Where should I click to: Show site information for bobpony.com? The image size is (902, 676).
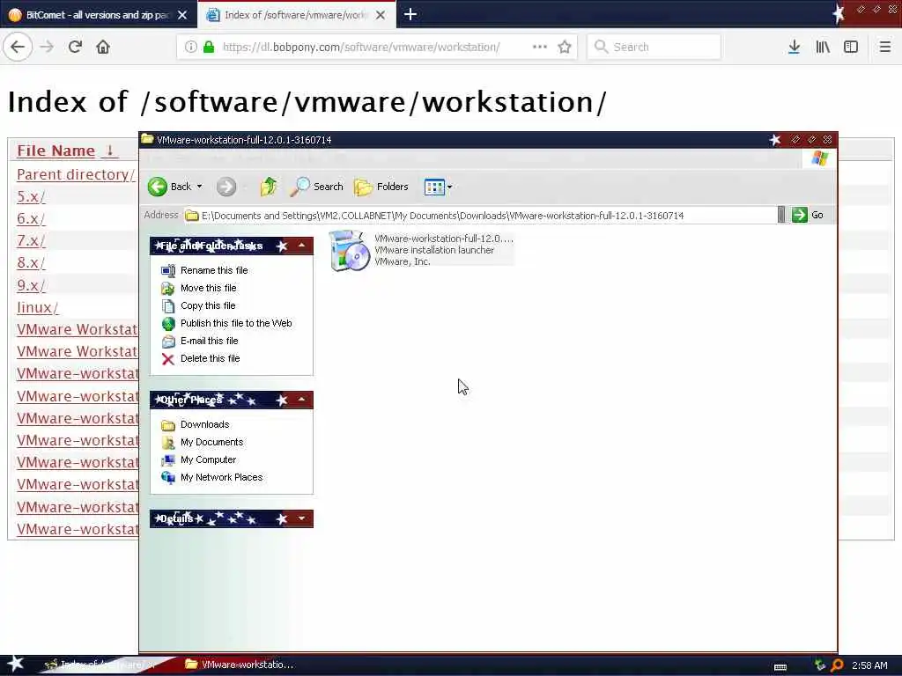(190, 47)
